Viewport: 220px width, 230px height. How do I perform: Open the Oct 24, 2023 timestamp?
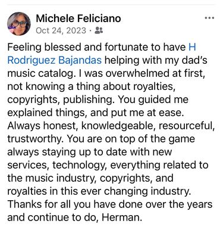[x=61, y=30]
